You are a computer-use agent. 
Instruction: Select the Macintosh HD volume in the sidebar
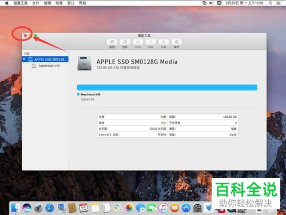tap(49, 66)
